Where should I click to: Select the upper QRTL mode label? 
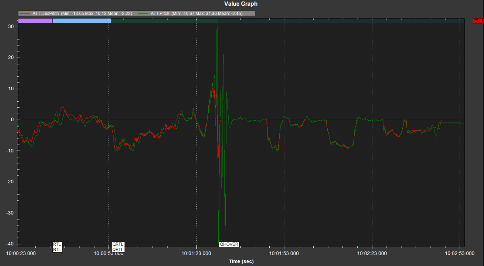(118, 244)
